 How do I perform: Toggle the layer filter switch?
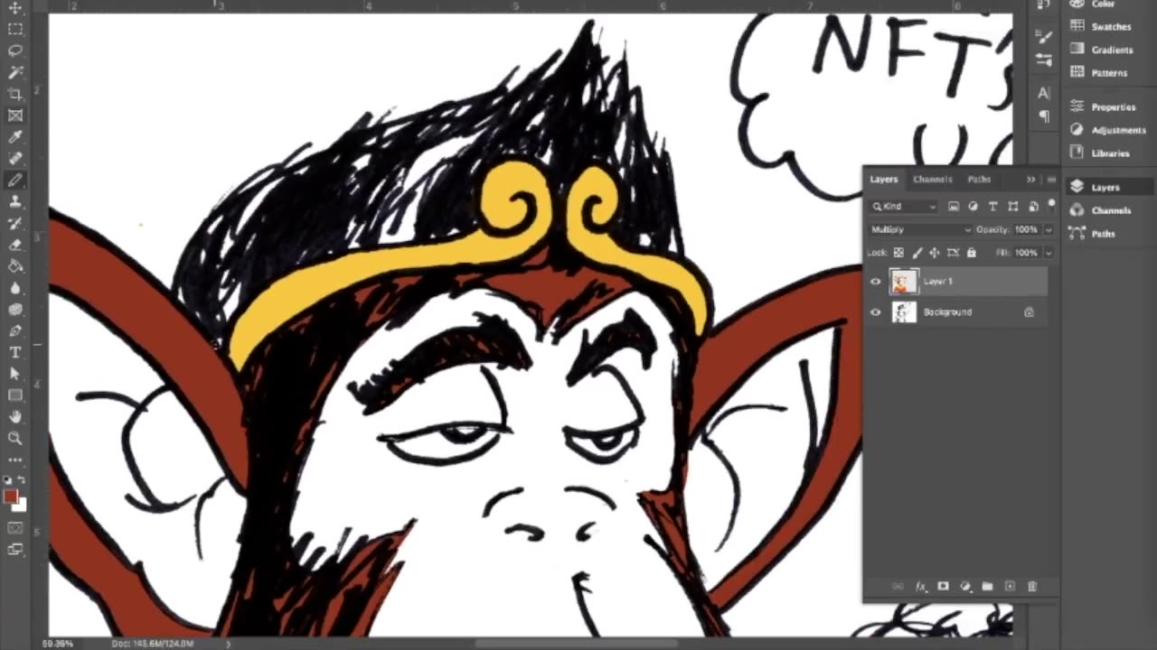(1051, 206)
